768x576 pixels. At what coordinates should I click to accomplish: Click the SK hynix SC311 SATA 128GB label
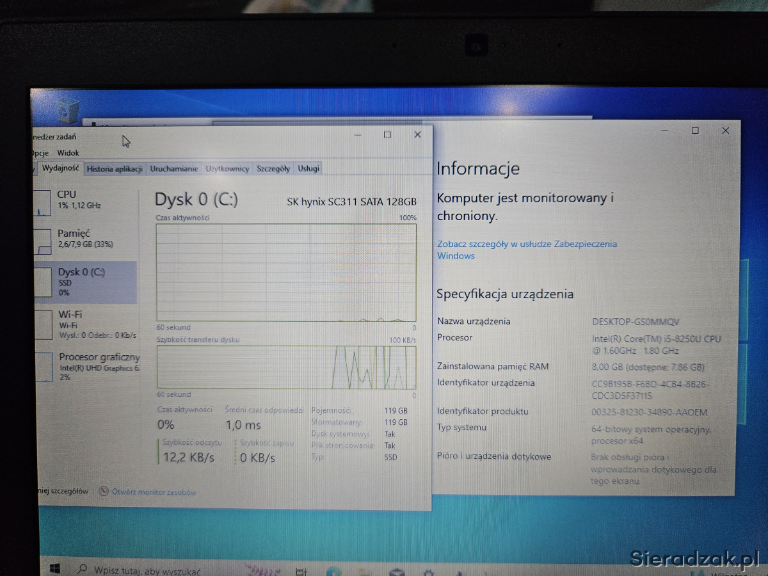coord(351,202)
